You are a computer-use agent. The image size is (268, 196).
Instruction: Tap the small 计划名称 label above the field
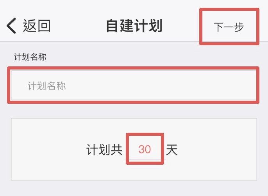[x=30, y=57]
